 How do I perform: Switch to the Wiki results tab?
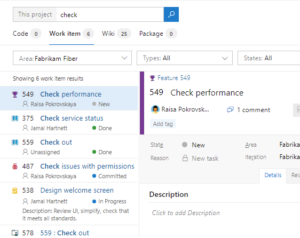point(116,34)
